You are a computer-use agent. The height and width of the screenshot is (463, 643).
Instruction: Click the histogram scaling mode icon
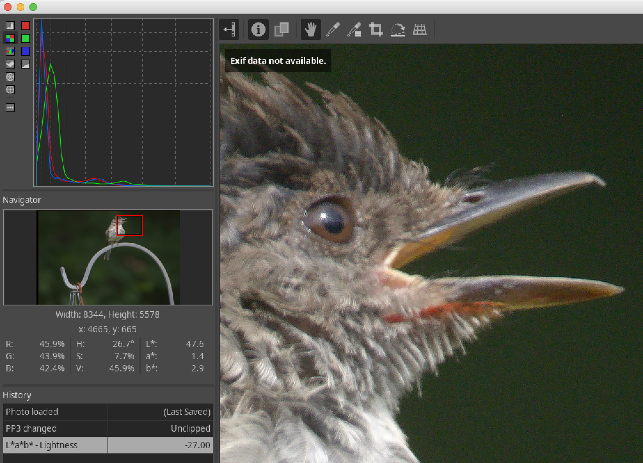[26, 64]
